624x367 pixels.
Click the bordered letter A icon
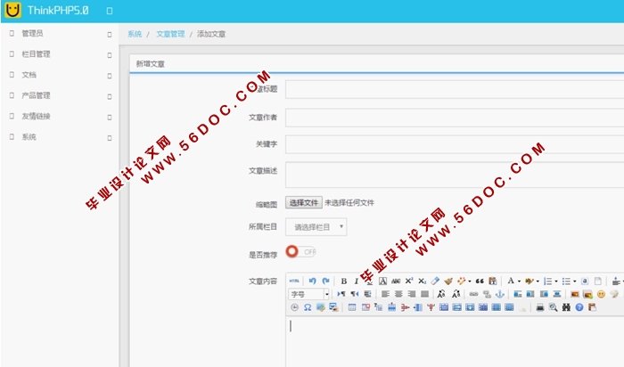(x=382, y=281)
